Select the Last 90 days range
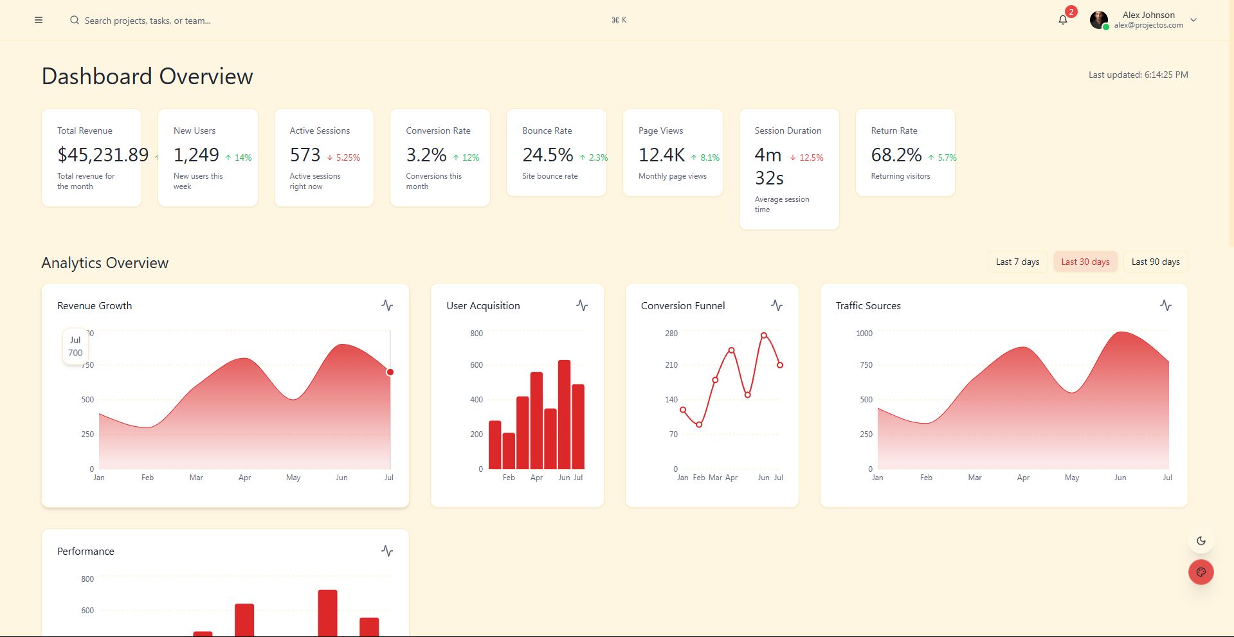 [1156, 262]
